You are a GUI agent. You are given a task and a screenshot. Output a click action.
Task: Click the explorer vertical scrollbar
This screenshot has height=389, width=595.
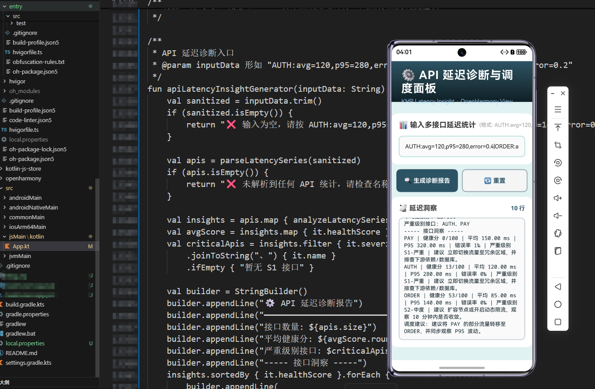click(x=98, y=278)
